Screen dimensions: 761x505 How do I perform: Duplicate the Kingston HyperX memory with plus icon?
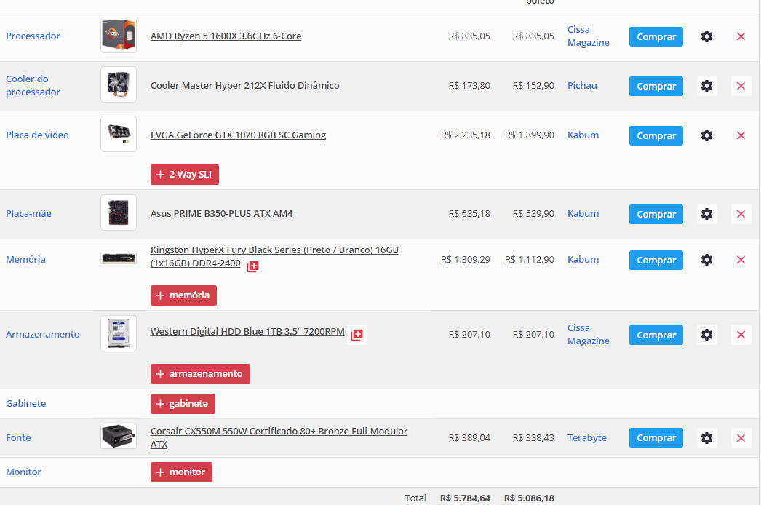click(x=253, y=266)
